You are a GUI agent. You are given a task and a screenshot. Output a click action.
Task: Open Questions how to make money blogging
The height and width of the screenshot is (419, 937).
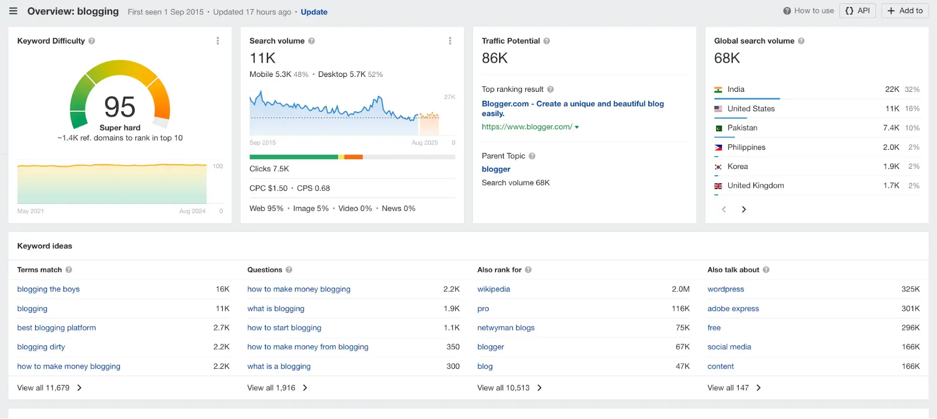299,289
